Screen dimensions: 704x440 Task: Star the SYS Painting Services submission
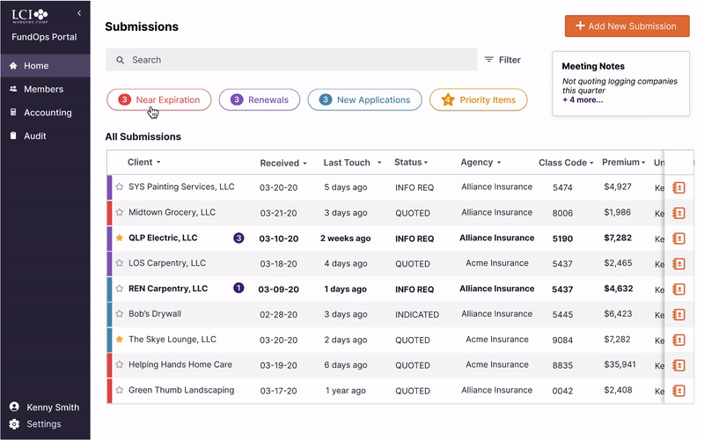(120, 187)
